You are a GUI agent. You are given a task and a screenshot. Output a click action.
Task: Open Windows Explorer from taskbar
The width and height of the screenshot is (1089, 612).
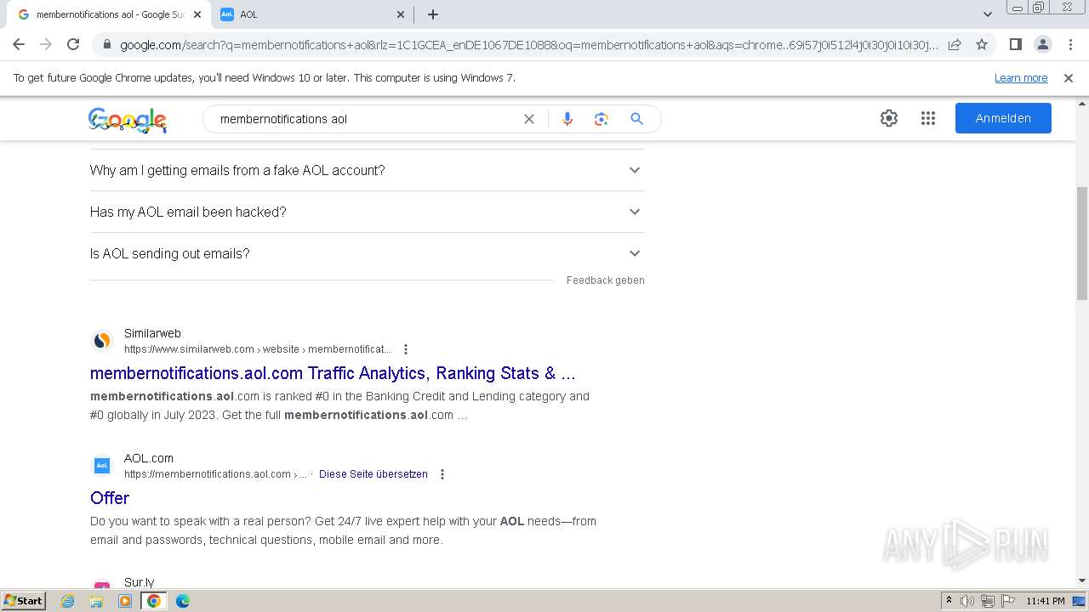96,601
